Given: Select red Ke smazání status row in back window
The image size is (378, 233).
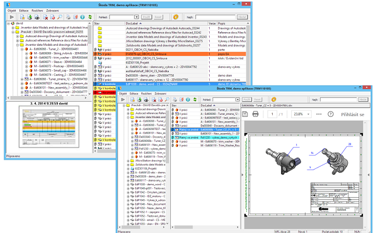Looking at the screenshot, I should point(105,93).
